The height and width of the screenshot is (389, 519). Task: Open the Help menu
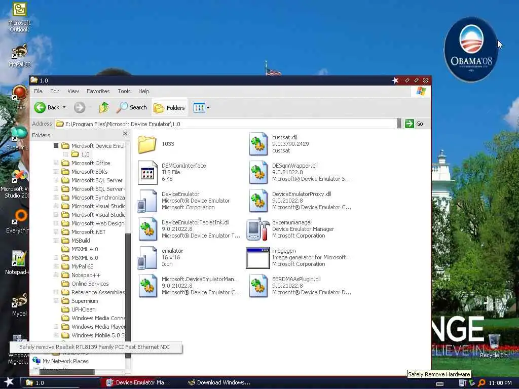point(143,91)
